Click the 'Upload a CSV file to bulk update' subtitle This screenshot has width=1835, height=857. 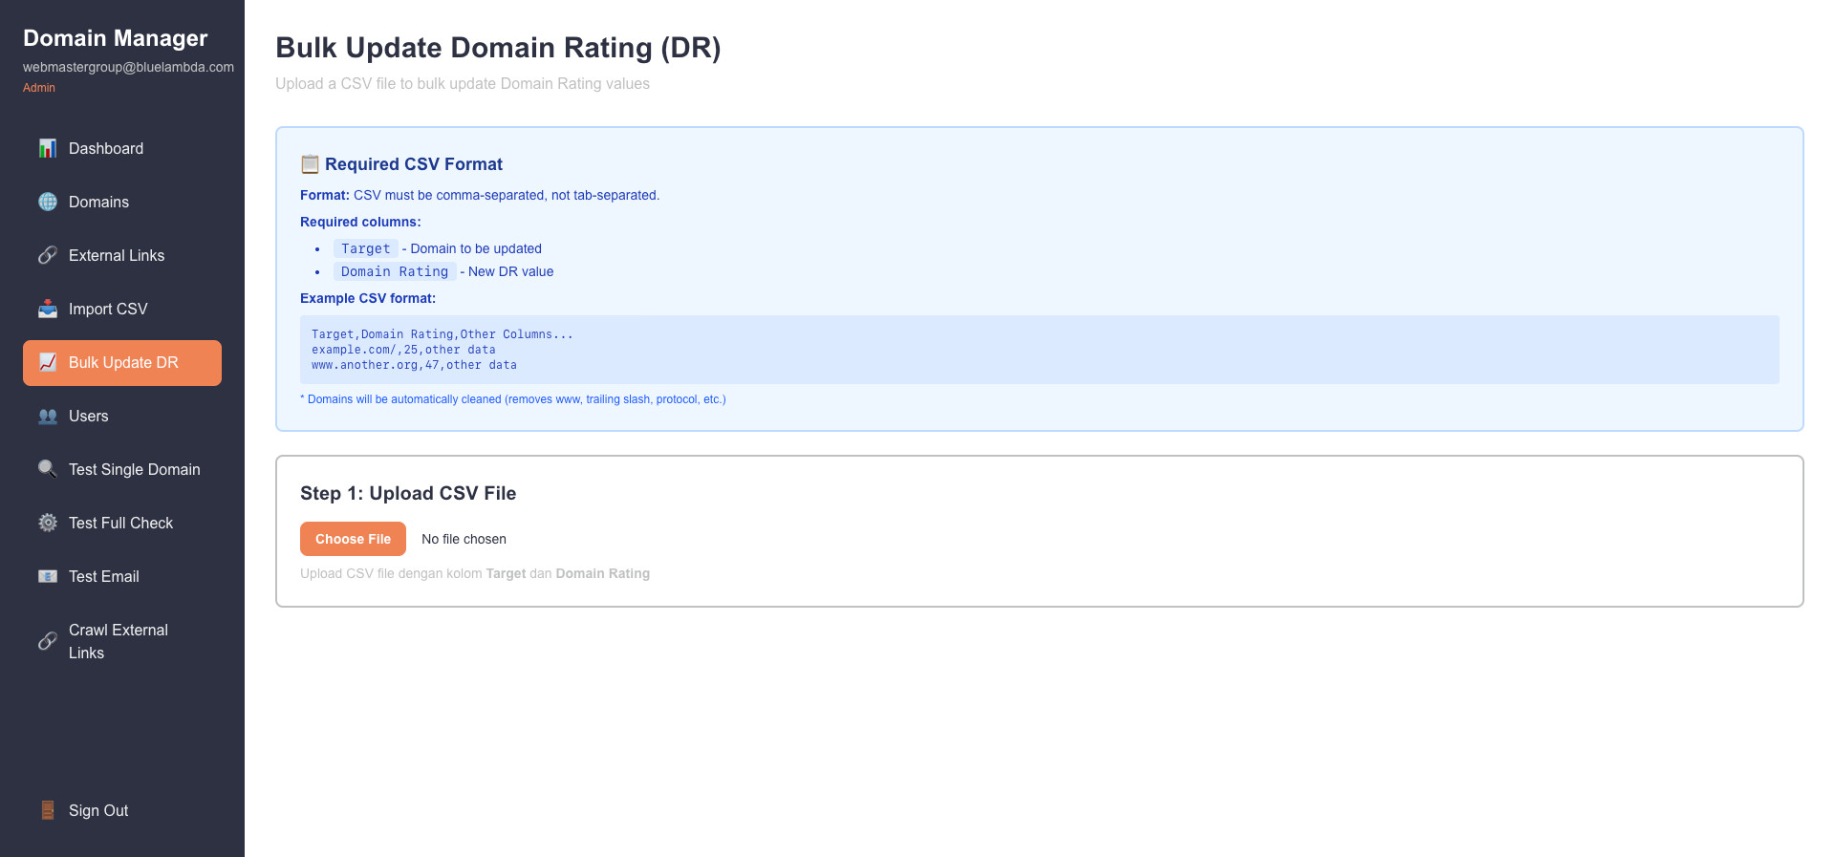point(463,84)
